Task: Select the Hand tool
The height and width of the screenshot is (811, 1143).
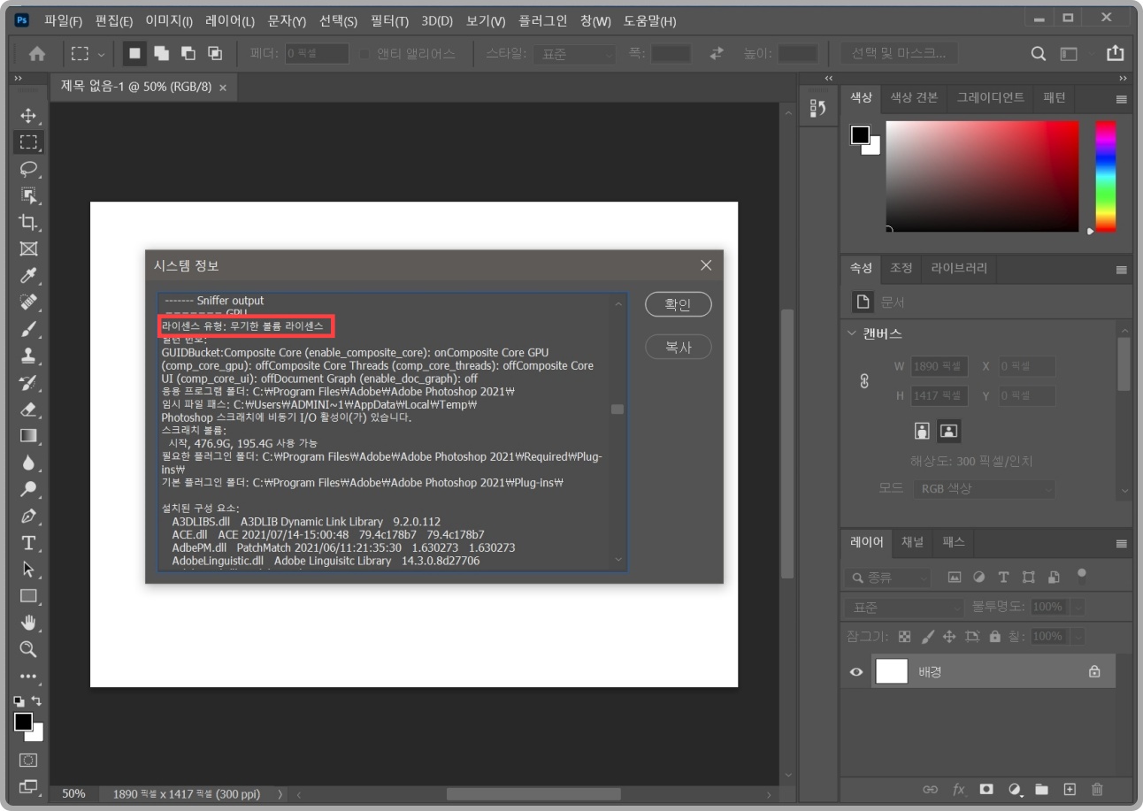Action: 28,623
